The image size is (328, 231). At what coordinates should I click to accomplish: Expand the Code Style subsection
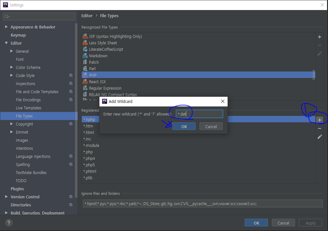tap(12, 75)
